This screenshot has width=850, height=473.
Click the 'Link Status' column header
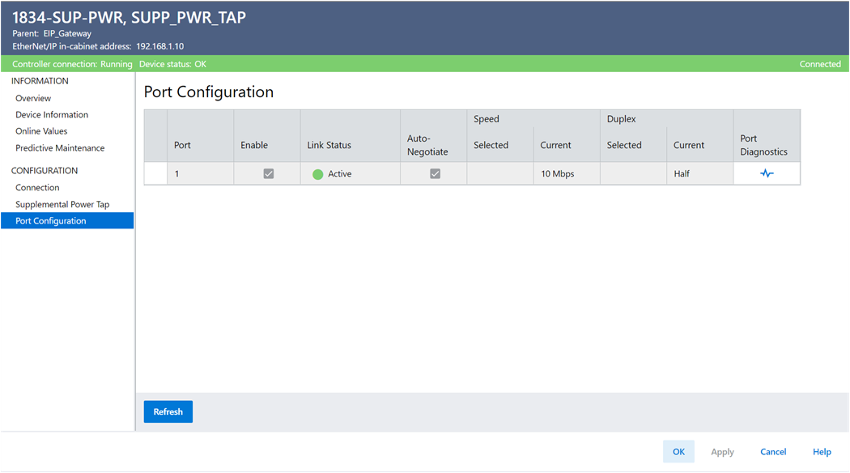point(329,145)
